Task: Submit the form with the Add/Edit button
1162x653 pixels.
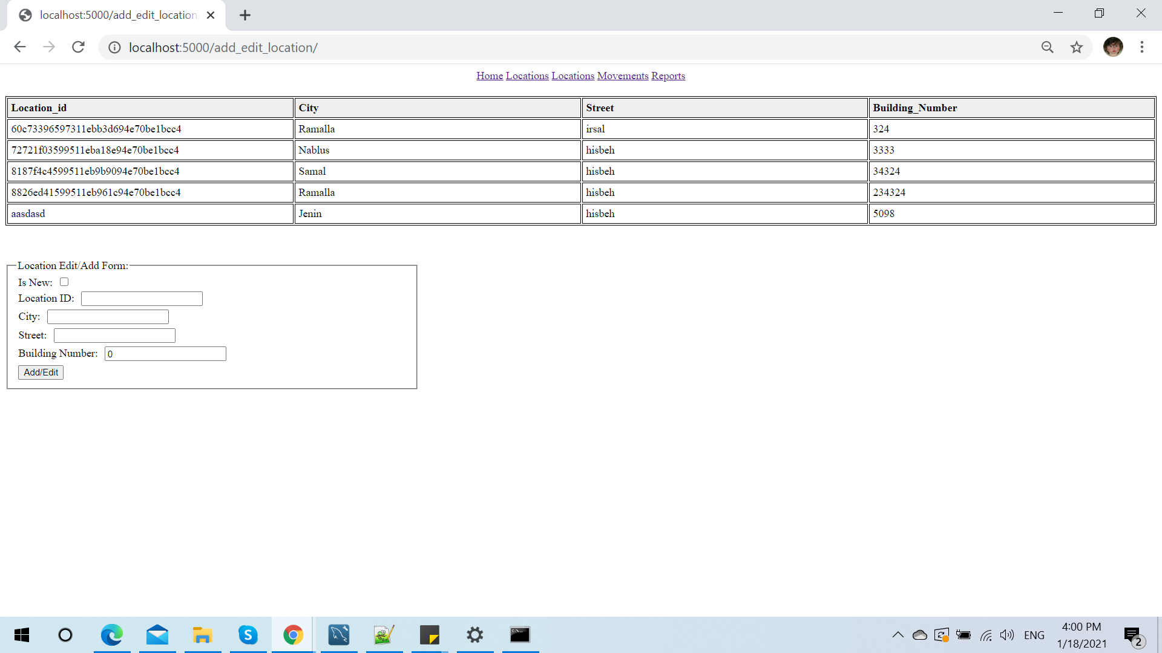Action: (x=41, y=372)
